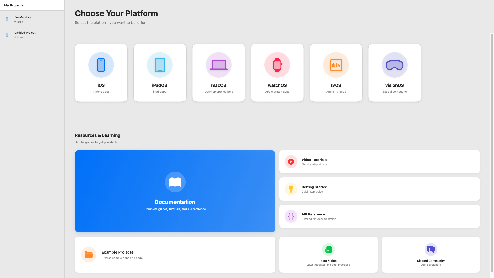The height and width of the screenshot is (278, 494).
Task: Select the visionOS headset icon
Action: point(395,65)
